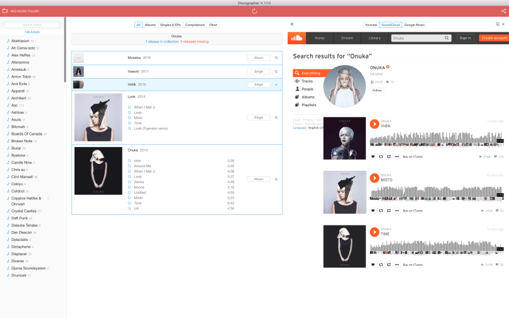
Task: Change the Vsesvit release type Single
Action: point(259,71)
